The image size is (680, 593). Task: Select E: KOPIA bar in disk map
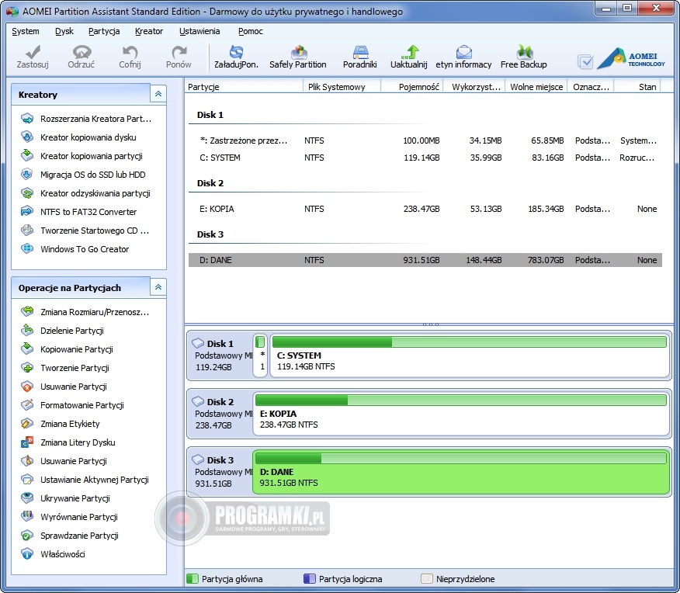coord(461,414)
